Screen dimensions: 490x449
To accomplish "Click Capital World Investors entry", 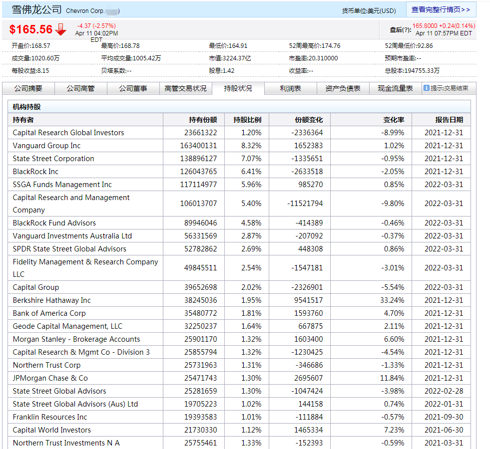I will click(52, 430).
